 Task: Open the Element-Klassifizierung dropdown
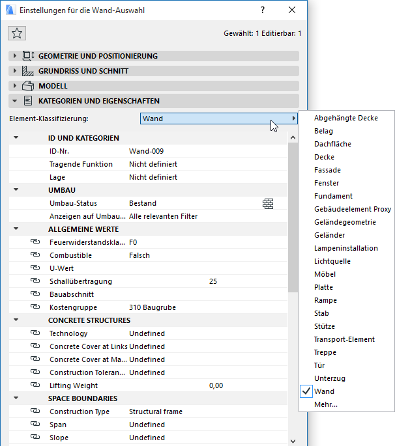coord(219,118)
